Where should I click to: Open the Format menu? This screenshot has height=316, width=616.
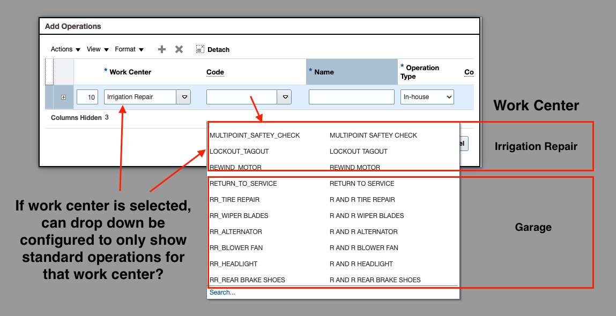(x=126, y=49)
